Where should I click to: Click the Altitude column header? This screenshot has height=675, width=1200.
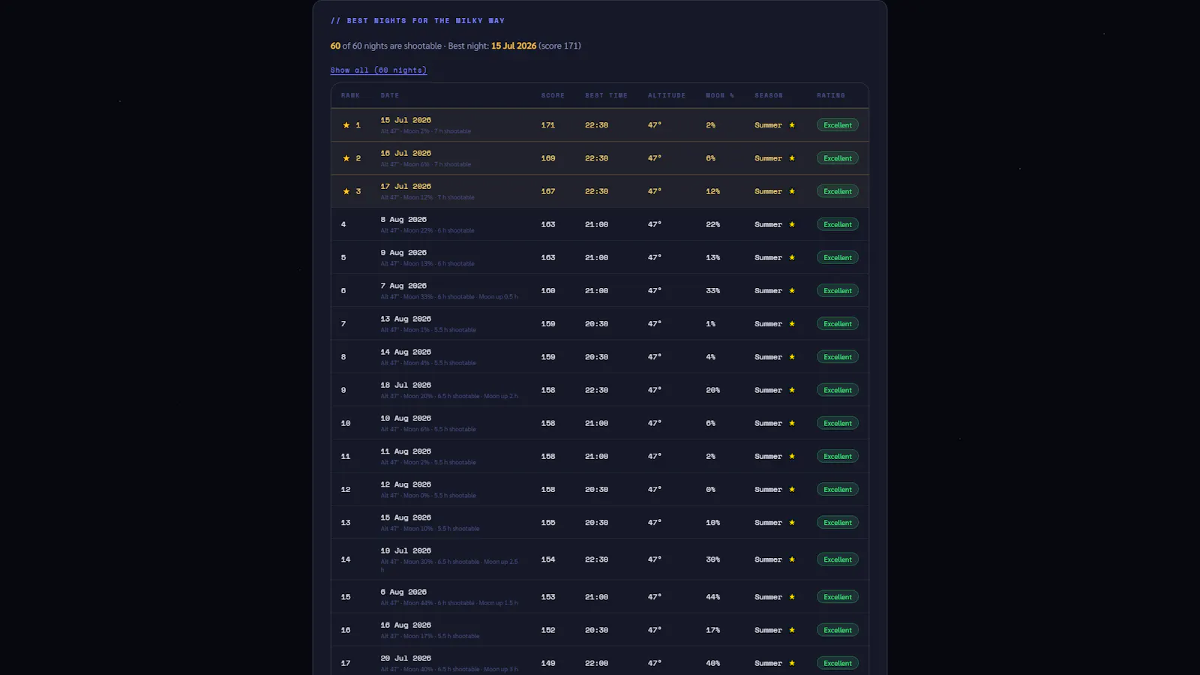click(x=667, y=95)
